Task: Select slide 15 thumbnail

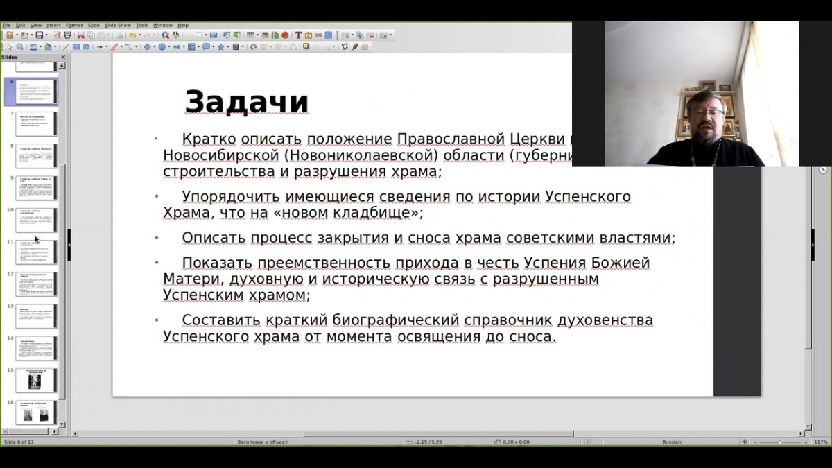Action: tap(36, 380)
